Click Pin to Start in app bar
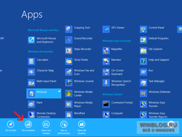Image resolution: width=182 pixels, height=137 pixels. 11,126
